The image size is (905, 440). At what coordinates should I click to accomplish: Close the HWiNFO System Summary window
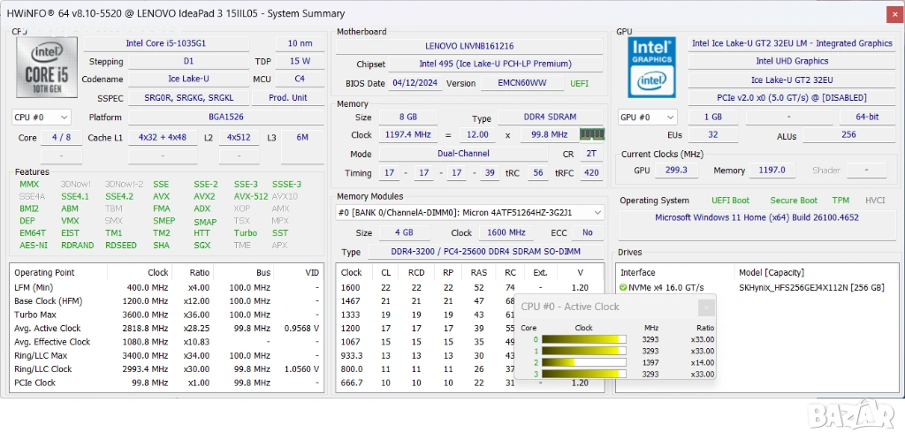[x=888, y=13]
